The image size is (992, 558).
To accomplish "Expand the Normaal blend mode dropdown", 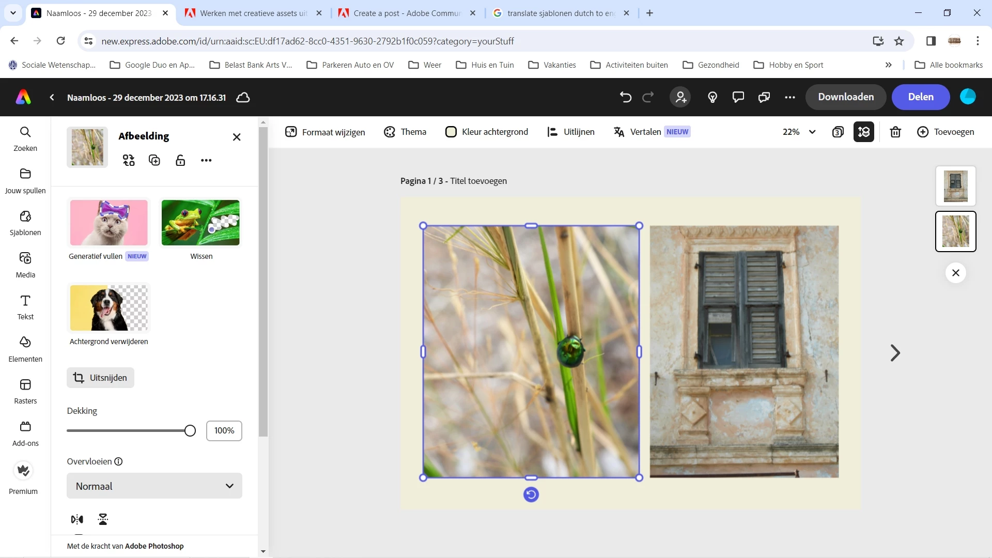I will point(154,486).
